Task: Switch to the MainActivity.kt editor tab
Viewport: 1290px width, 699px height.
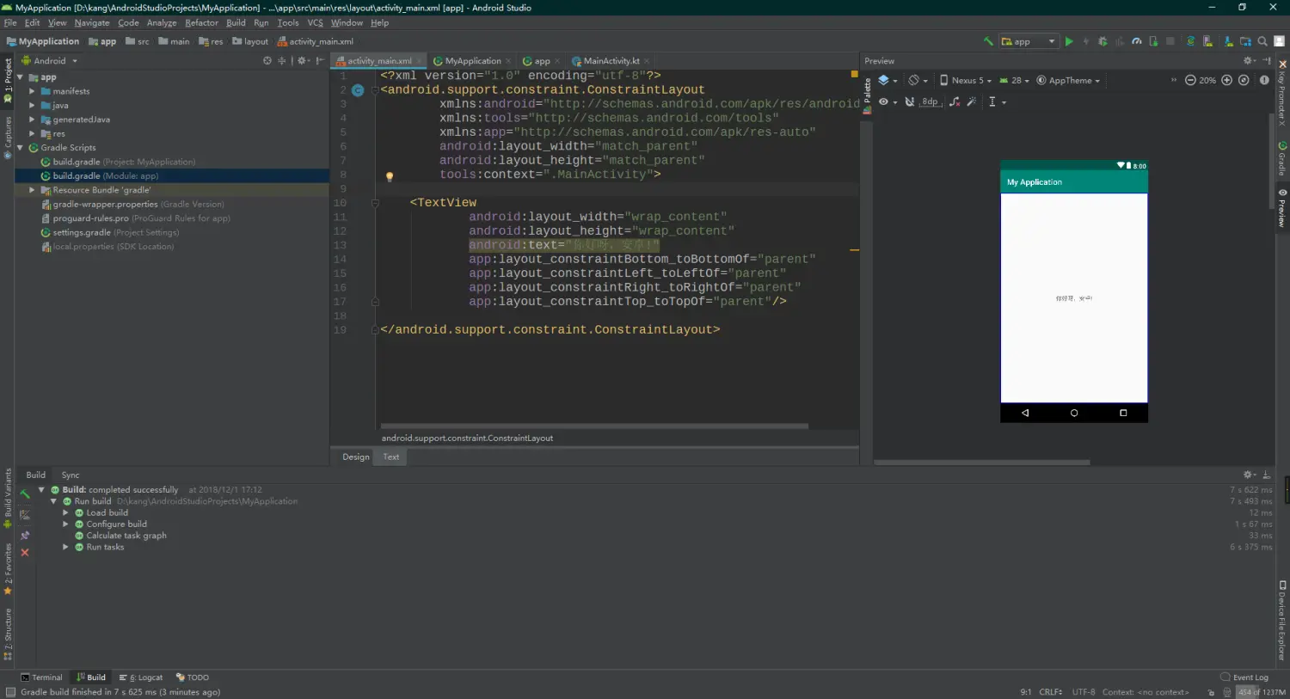Action: pyautogui.click(x=611, y=61)
